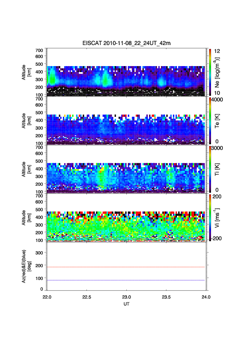Click the blue elevation line
The height and width of the screenshot is (339, 226).
(126, 280)
